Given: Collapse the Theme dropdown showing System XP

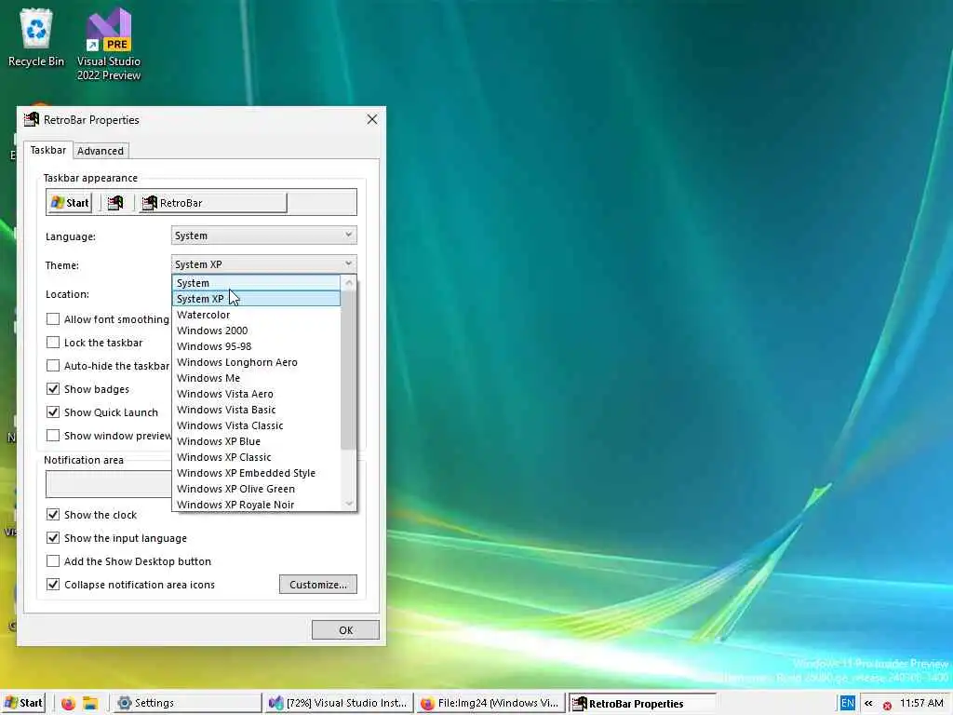Looking at the screenshot, I should point(263,263).
